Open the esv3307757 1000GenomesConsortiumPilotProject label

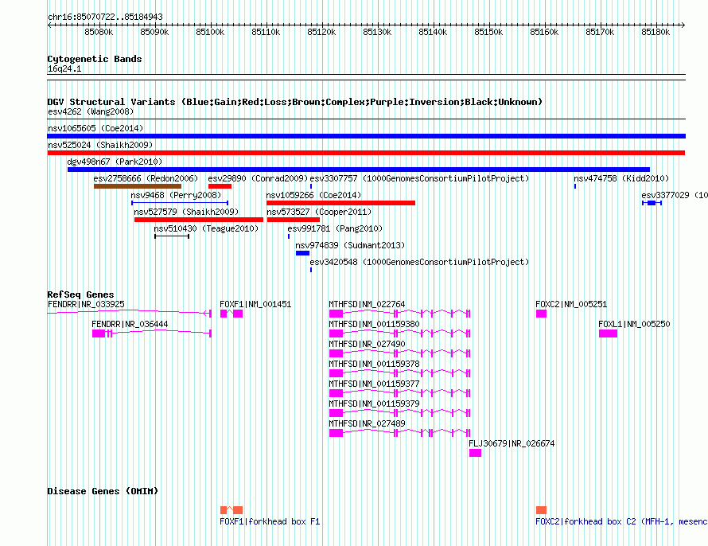pos(419,178)
